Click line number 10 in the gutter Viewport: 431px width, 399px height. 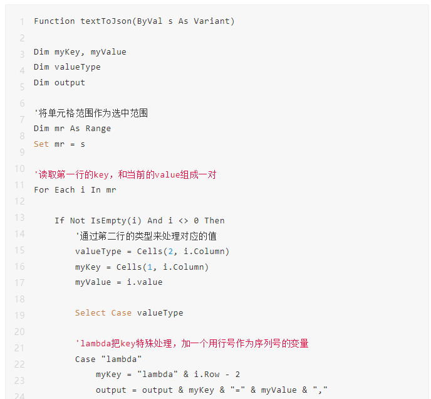click(19, 169)
